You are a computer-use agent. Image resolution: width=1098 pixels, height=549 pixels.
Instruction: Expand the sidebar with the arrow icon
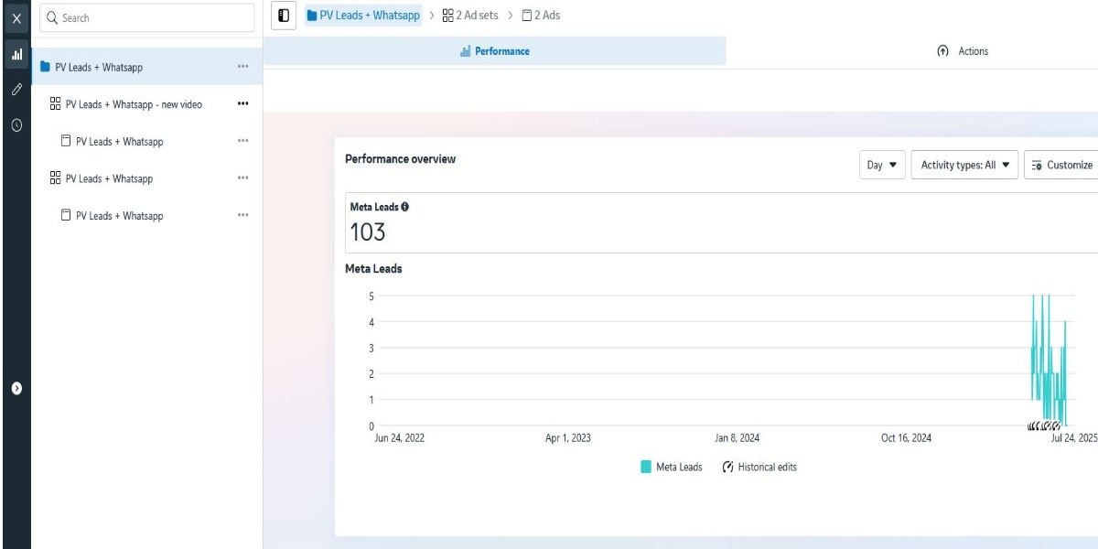click(x=16, y=388)
